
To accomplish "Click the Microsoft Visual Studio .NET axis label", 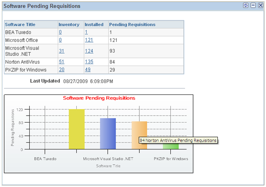I will (108, 159).
